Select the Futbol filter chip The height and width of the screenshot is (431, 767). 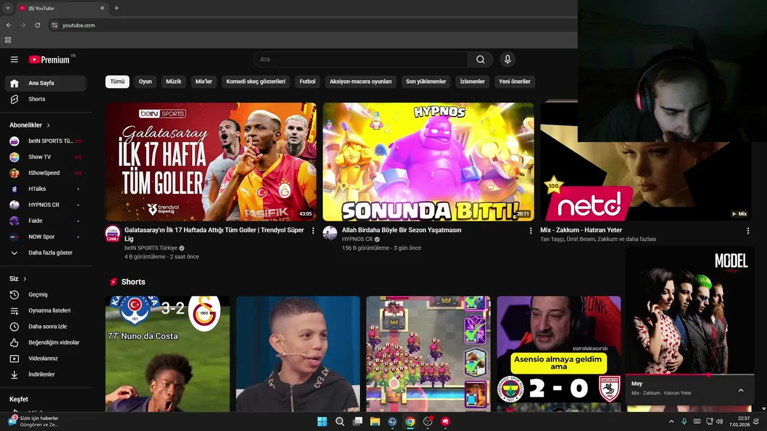[x=307, y=81]
